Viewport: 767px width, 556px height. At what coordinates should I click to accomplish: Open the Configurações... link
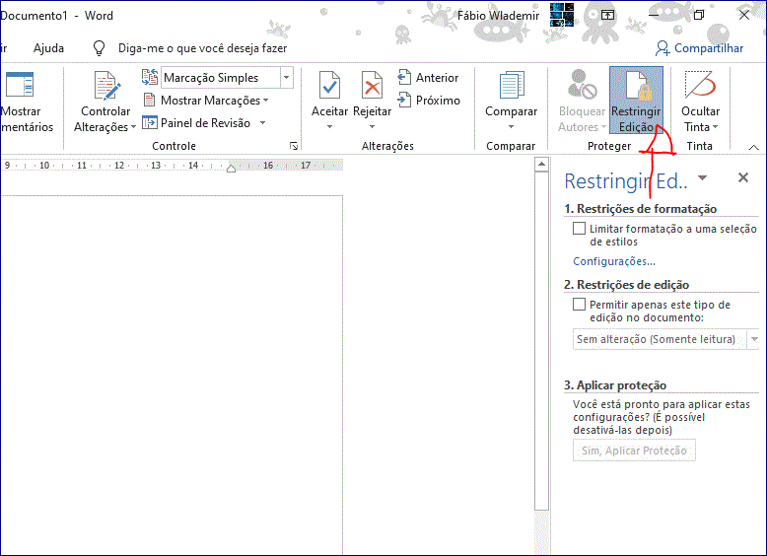point(614,261)
